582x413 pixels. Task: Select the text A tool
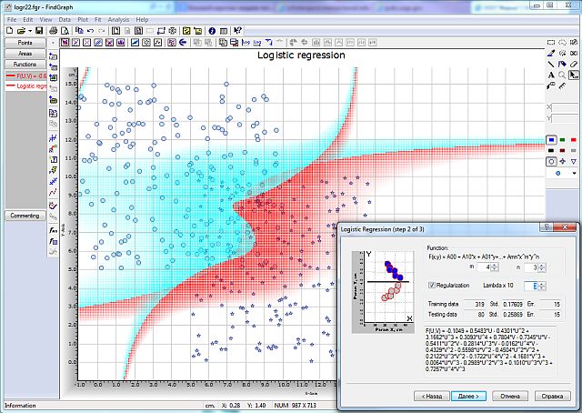551,75
